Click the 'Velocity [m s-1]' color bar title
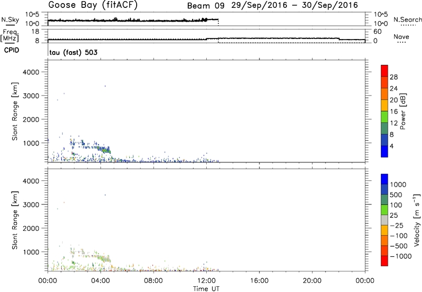 point(417,220)
